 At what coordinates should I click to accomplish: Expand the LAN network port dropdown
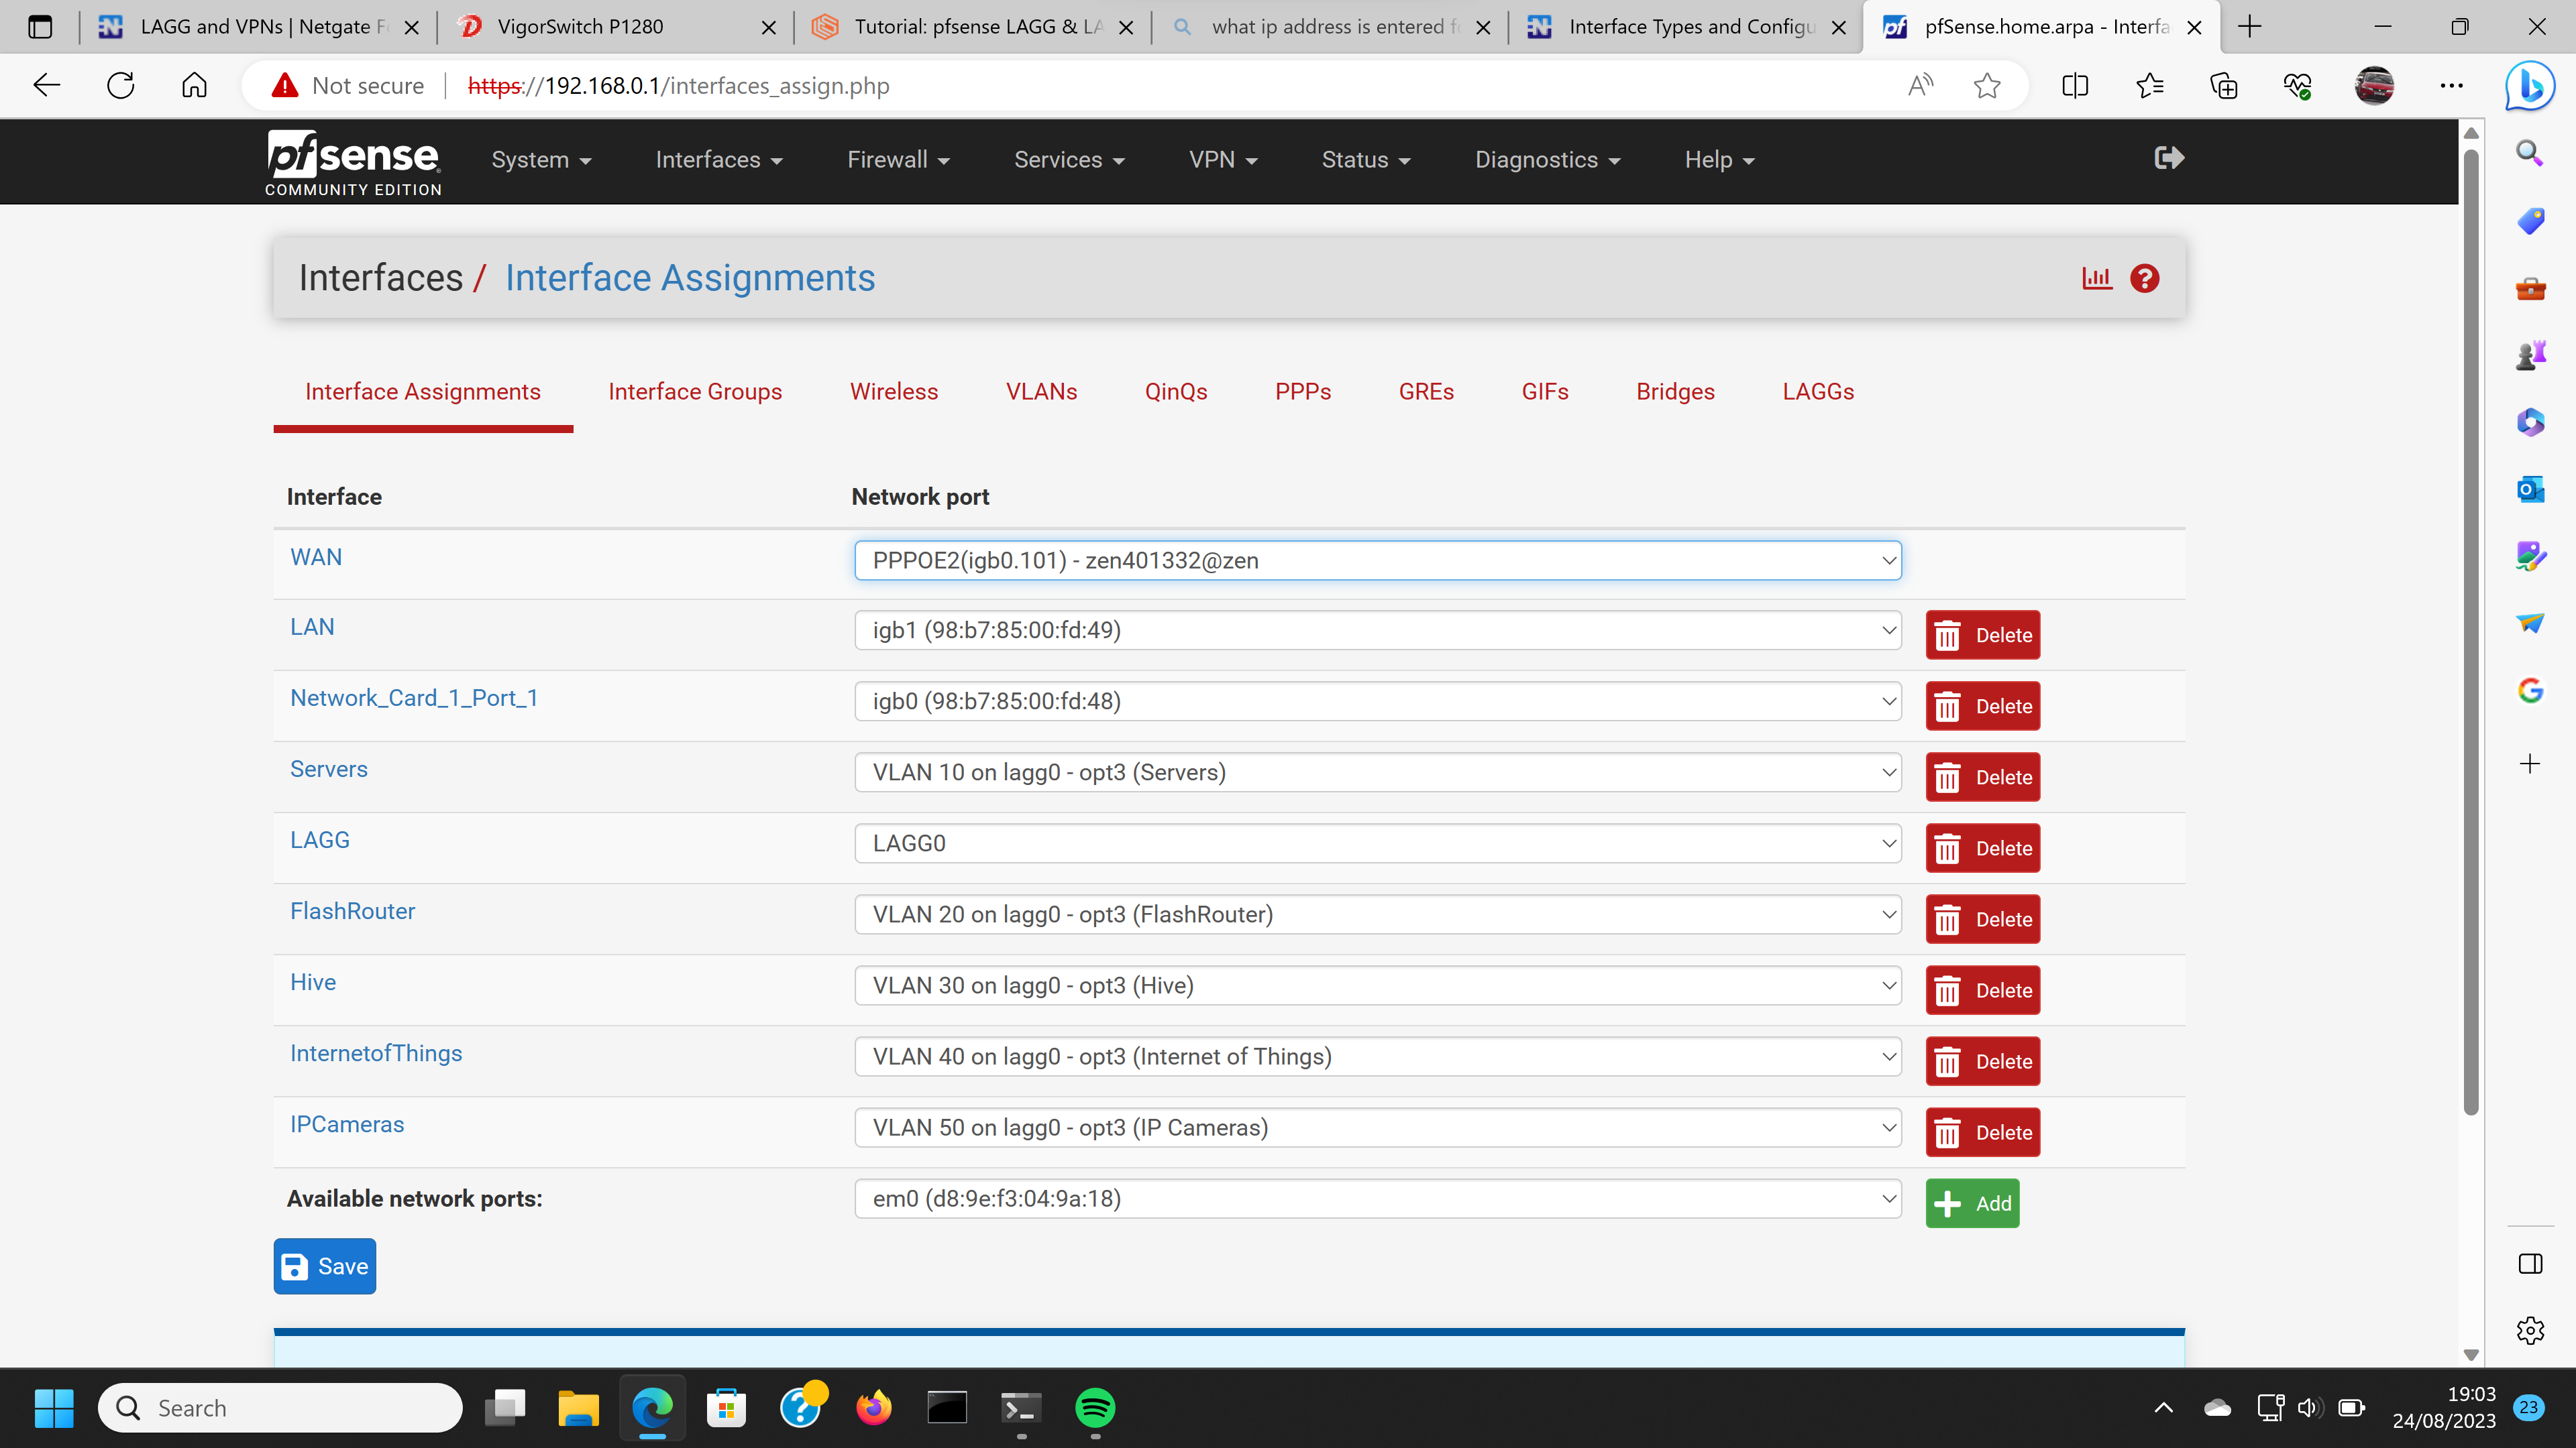coord(1378,631)
